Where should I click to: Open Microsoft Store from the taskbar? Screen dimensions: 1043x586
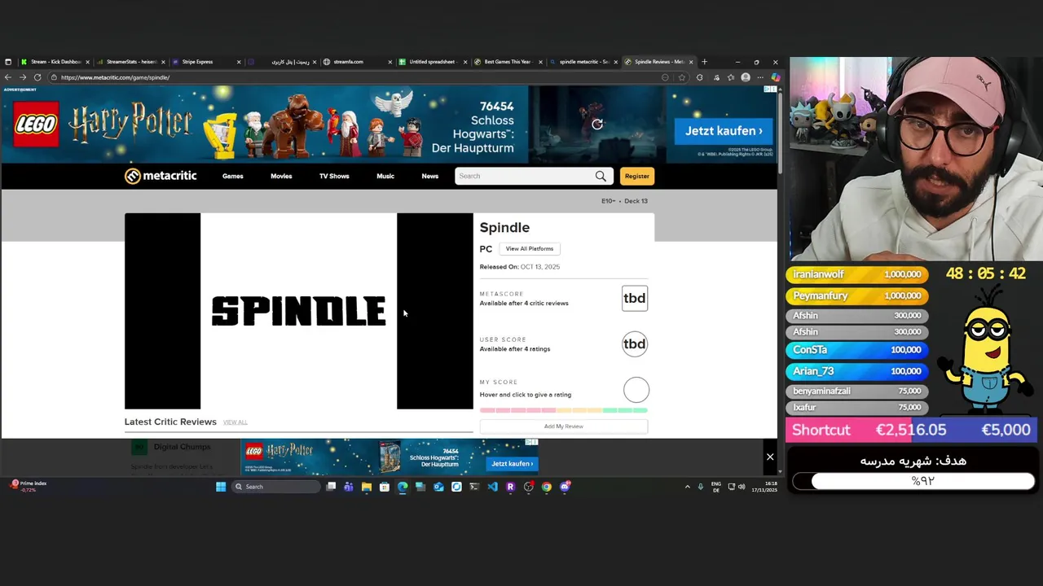pos(385,487)
